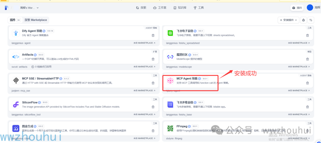
Task: Open Marketplace link for langgenius/modelscope
Action: tap(299, 67)
